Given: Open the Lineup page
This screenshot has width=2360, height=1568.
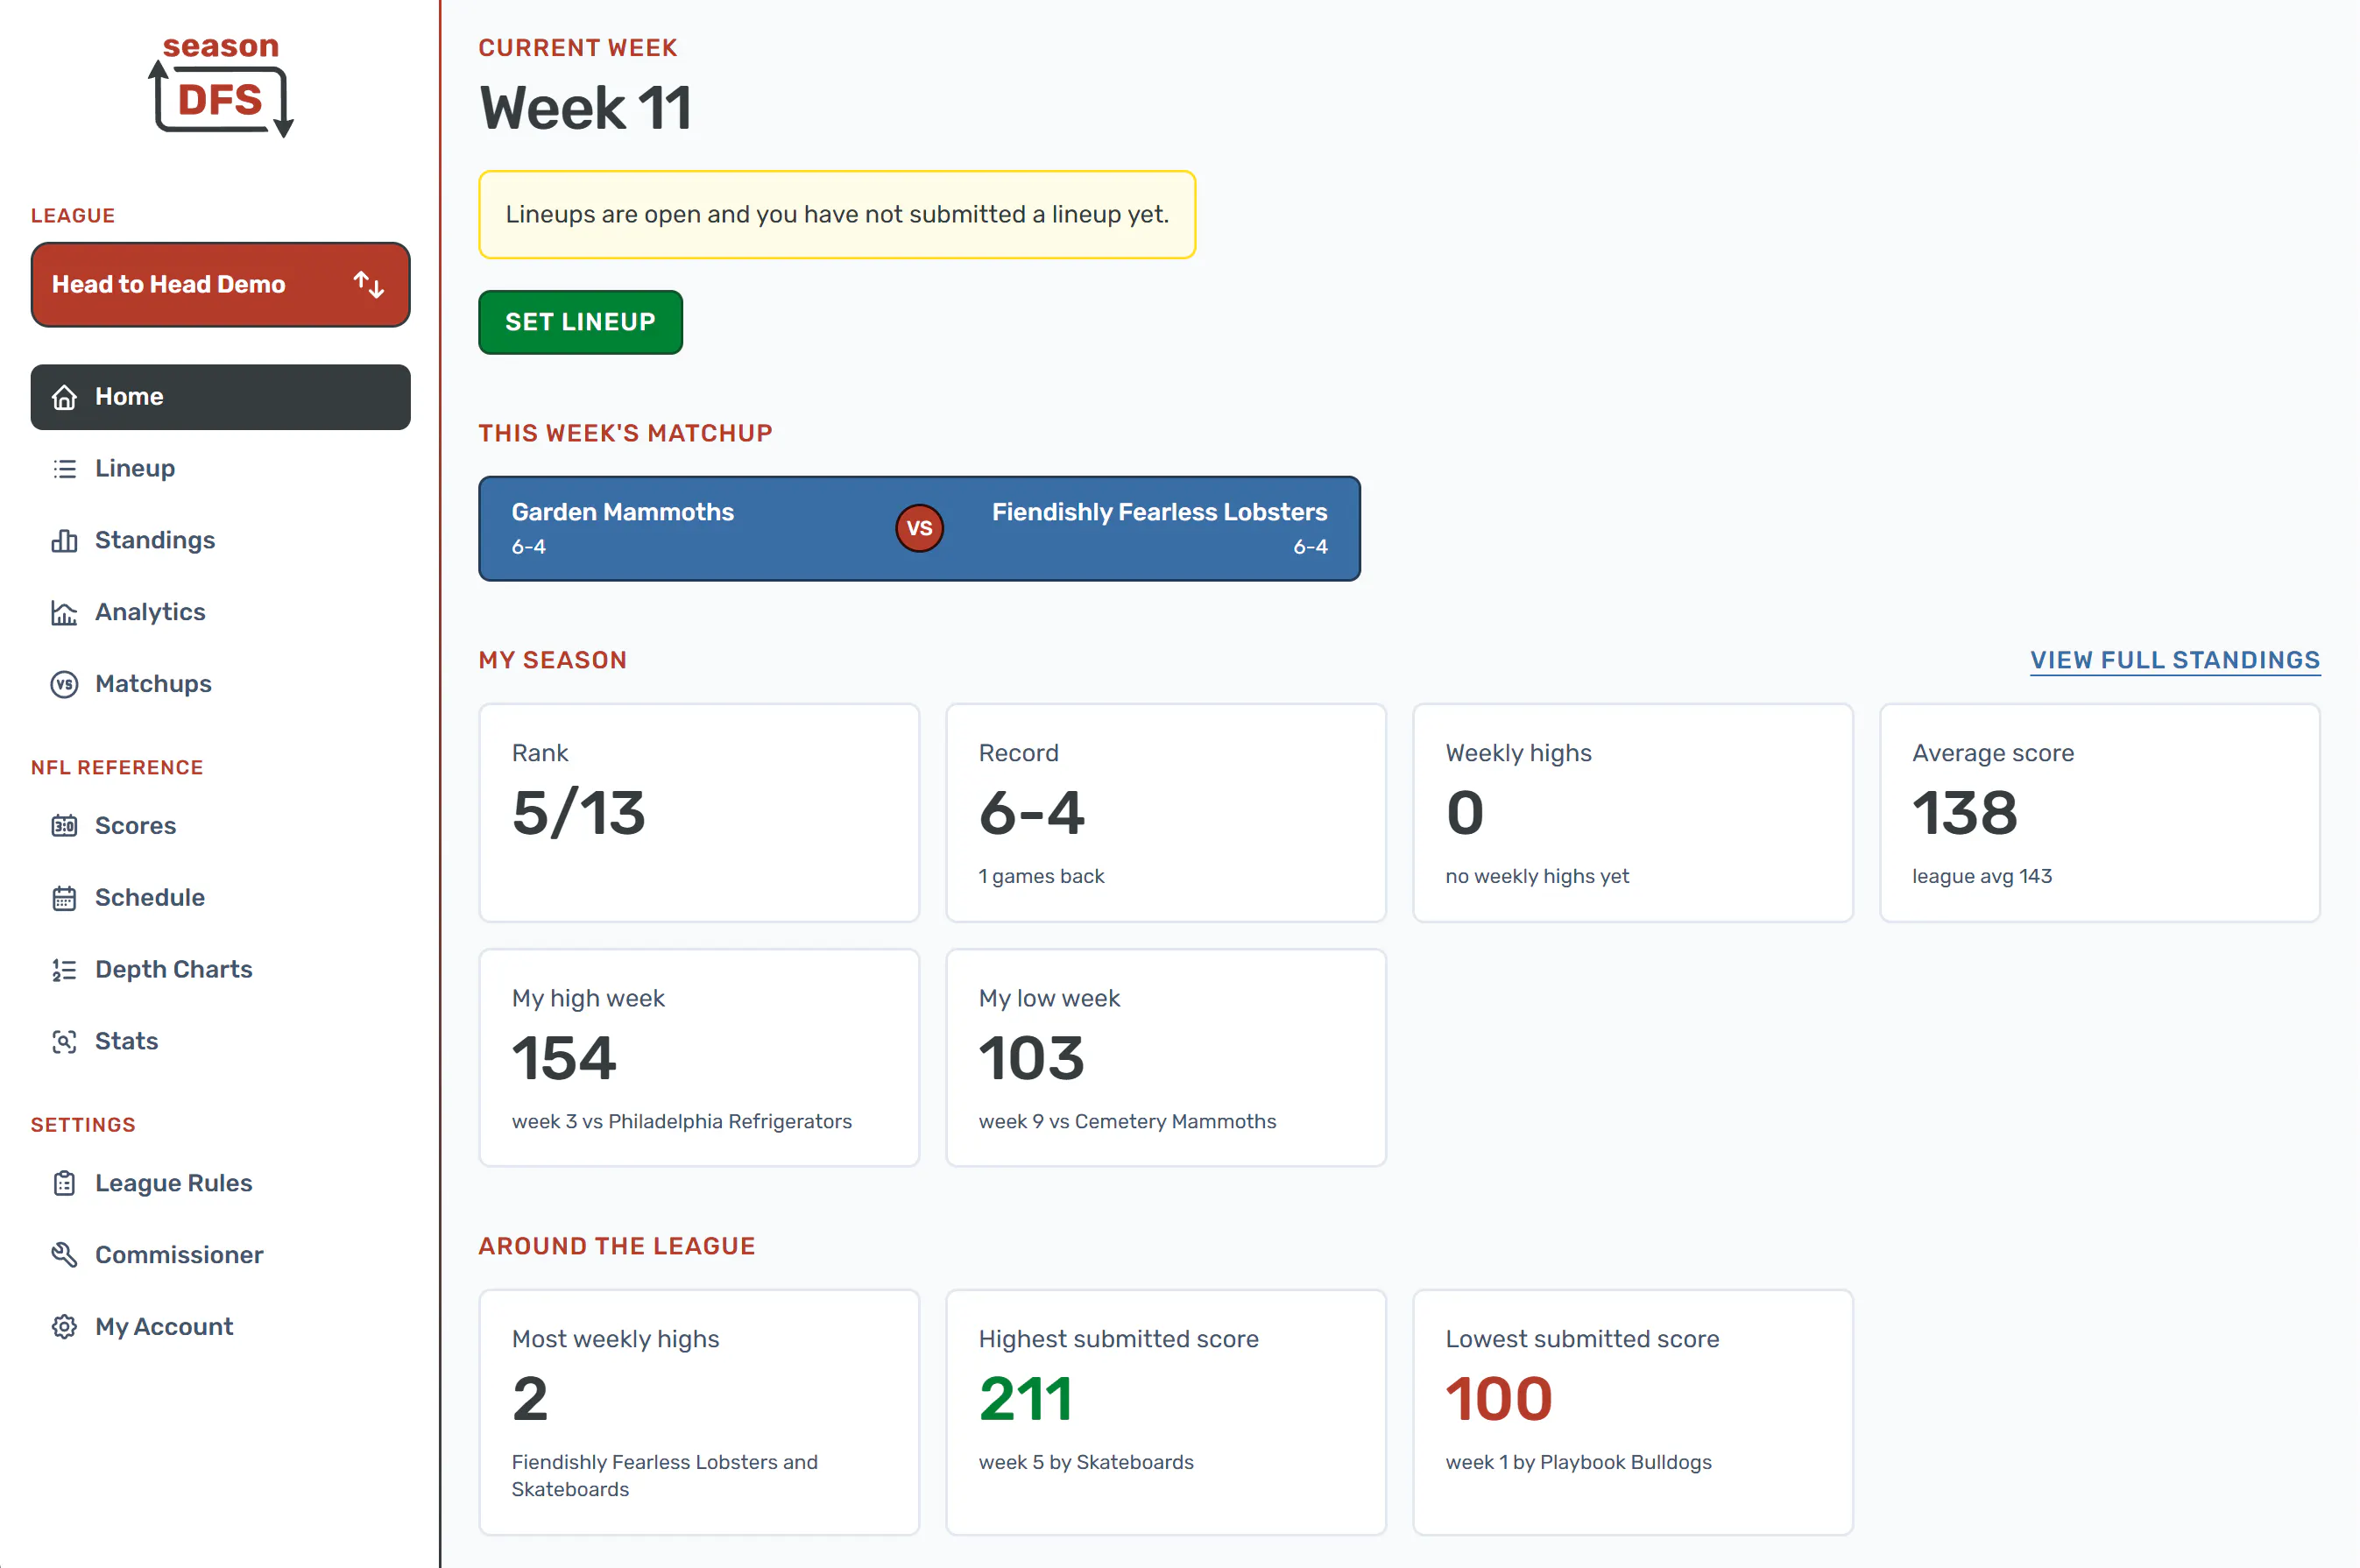Looking at the screenshot, I should click(x=220, y=469).
